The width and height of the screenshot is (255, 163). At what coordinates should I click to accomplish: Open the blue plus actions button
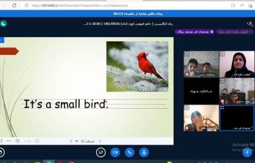tap(247, 152)
